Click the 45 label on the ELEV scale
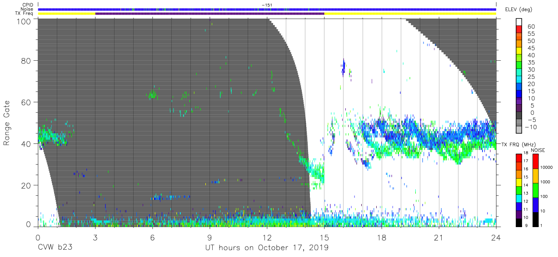 point(530,48)
